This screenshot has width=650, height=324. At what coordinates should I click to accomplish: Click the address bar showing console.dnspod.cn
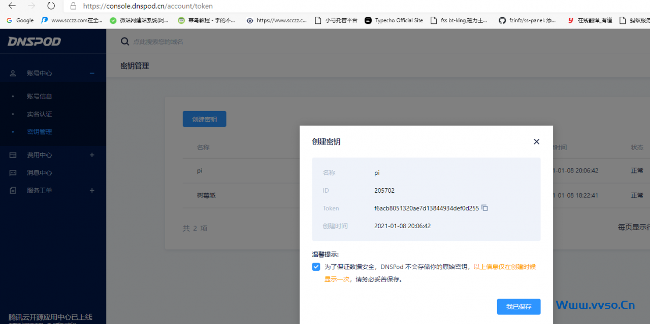[355, 6]
